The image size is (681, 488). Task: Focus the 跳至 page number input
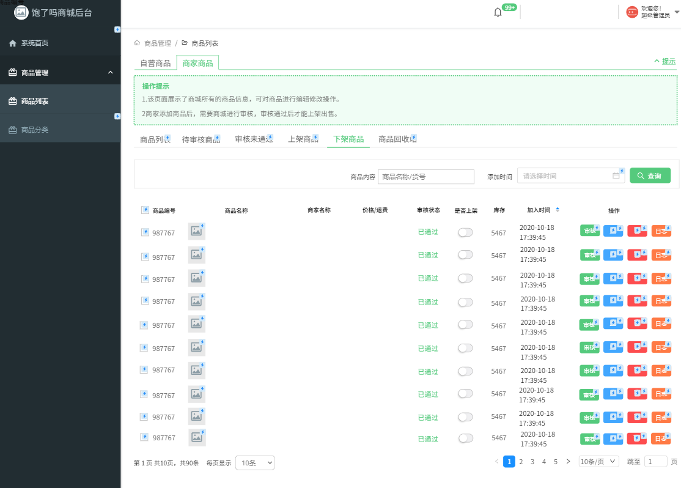click(x=656, y=462)
